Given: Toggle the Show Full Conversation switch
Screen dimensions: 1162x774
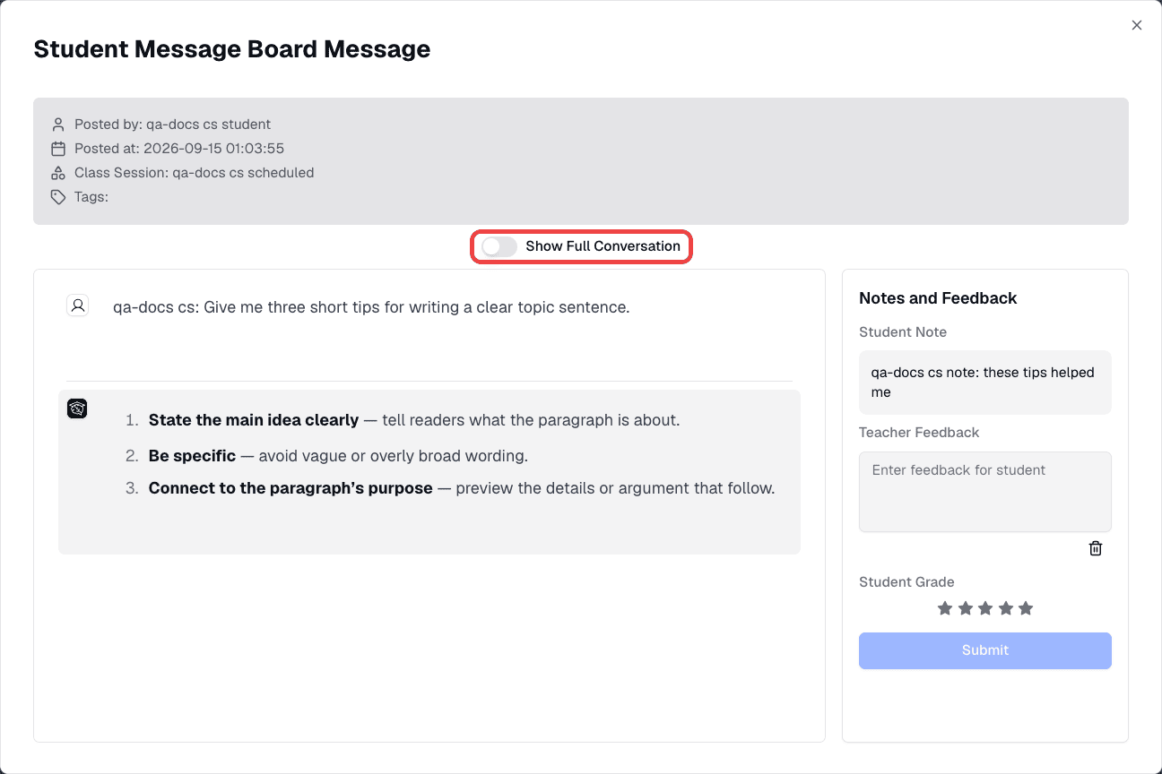Looking at the screenshot, I should 499,246.
